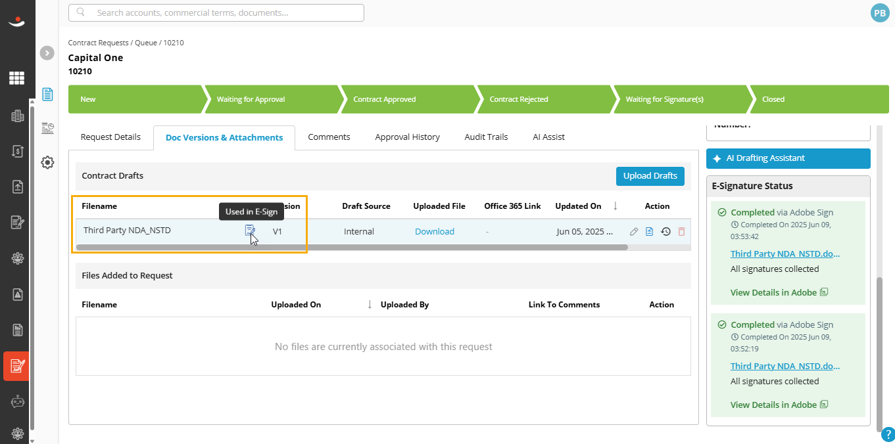Switch to the Approval History tab

(407, 137)
